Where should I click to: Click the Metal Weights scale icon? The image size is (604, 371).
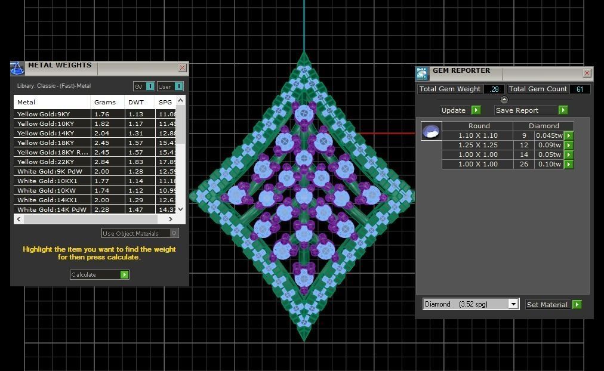coord(17,69)
